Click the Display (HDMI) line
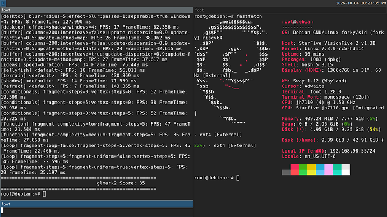The image size is (387, 217). 331,70
